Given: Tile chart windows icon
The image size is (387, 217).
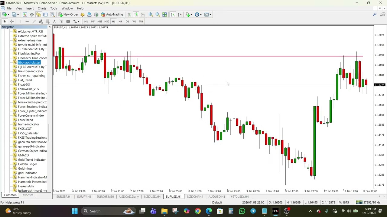Looking at the screenshot, I should pyautogui.click(x=164, y=14).
